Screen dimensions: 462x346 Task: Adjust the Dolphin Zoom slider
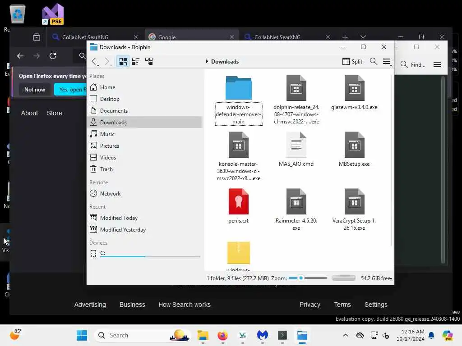pyautogui.click(x=308, y=278)
